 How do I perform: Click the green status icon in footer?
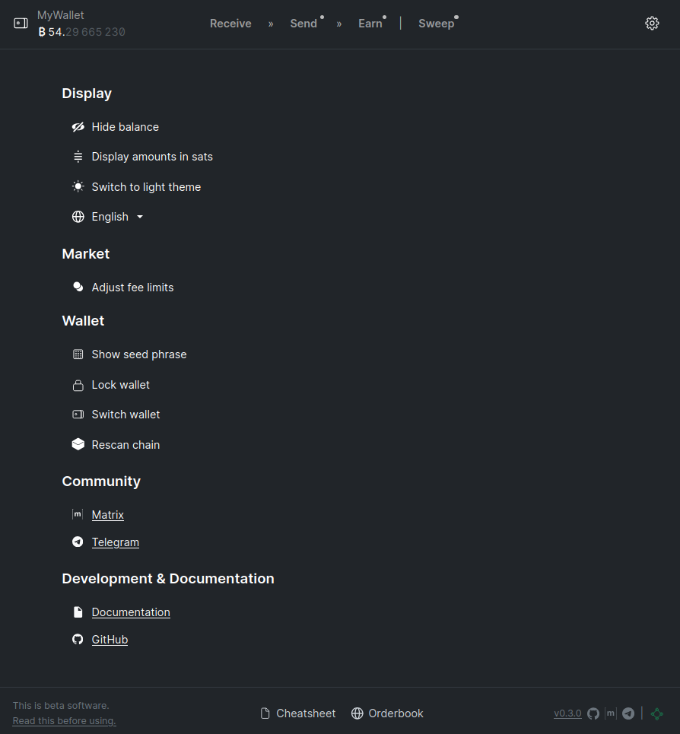657,713
